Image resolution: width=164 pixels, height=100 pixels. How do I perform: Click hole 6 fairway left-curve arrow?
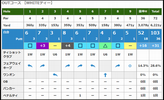pos(93,66)
